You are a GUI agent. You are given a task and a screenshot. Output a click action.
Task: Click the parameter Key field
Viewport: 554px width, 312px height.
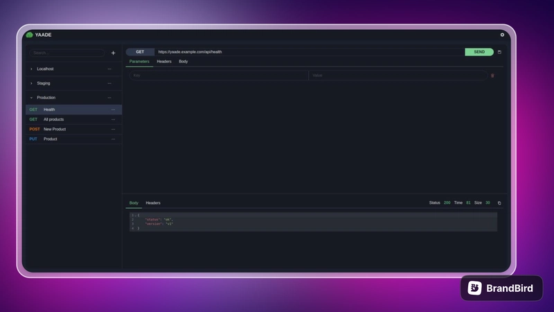(x=219, y=76)
